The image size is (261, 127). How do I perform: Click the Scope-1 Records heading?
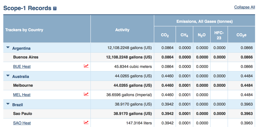27,8
